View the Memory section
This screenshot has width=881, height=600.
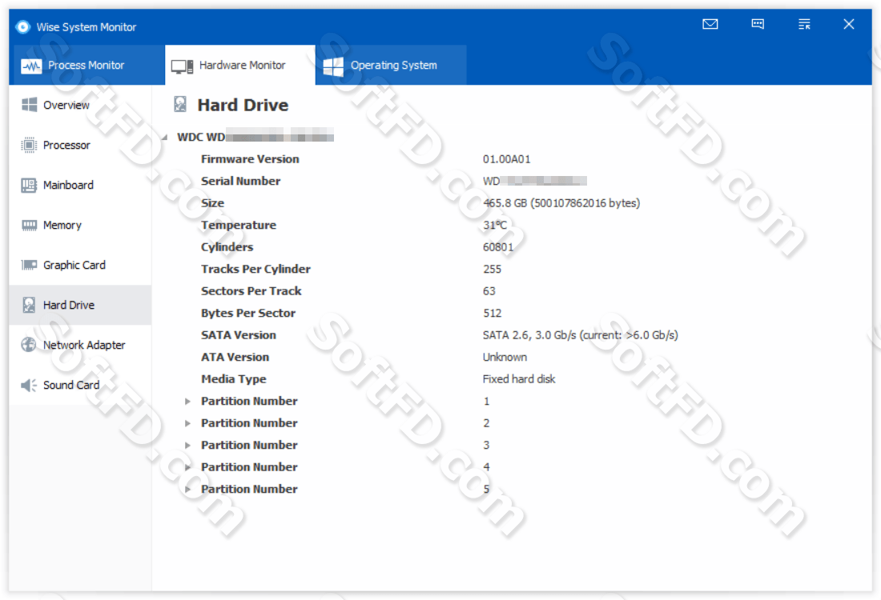[80, 225]
